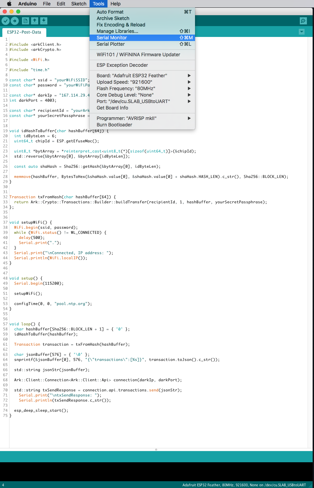This screenshot has height=488, width=314.
Task: Choose Get Board Info menu item
Action: click(x=112, y=108)
